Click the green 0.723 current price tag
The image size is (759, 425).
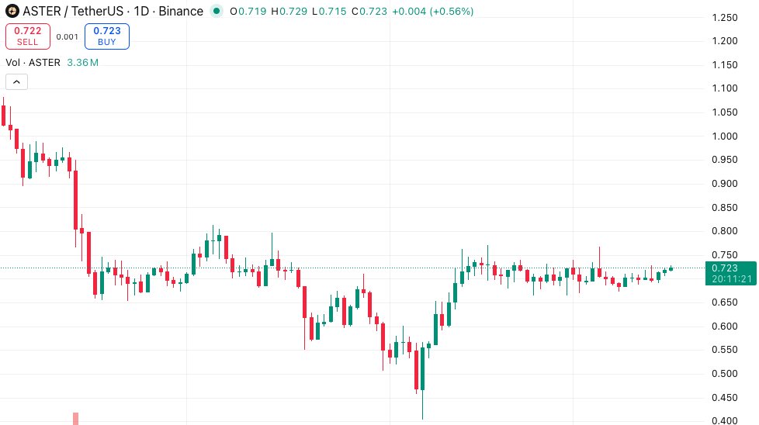tap(730, 268)
